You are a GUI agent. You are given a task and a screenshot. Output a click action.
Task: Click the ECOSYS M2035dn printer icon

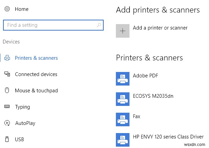(123, 99)
